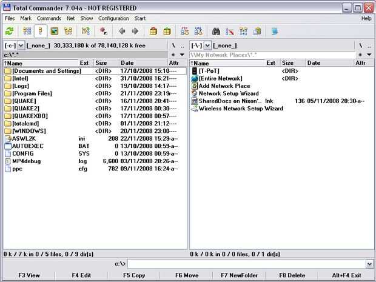Sort left panel by Name column header
Viewport: 376px width, 282px height.
41,63
